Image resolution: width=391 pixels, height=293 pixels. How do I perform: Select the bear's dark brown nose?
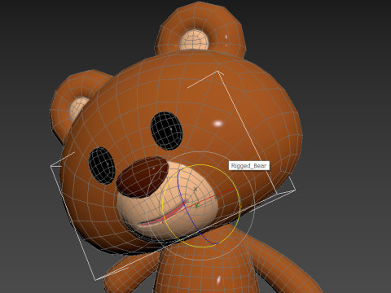(x=143, y=177)
